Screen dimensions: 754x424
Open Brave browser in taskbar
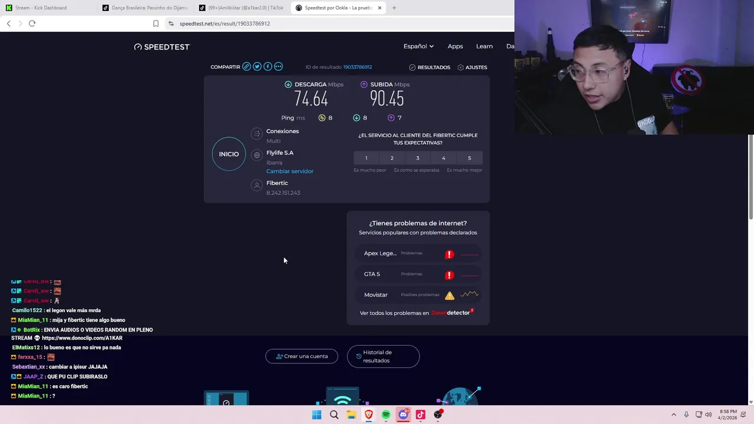pos(369,415)
